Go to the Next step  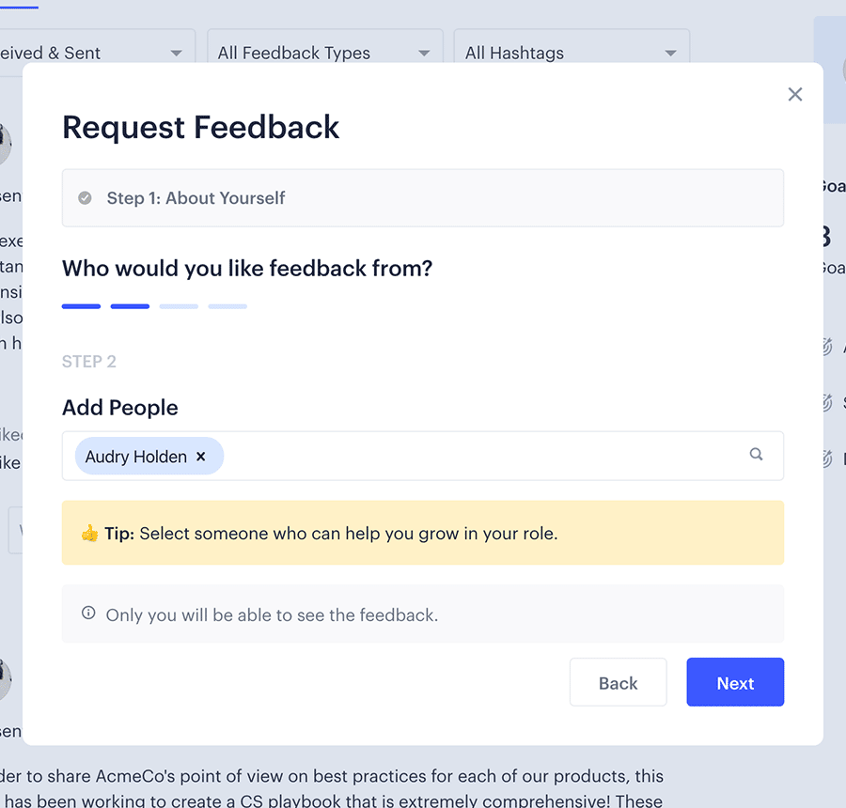point(735,682)
